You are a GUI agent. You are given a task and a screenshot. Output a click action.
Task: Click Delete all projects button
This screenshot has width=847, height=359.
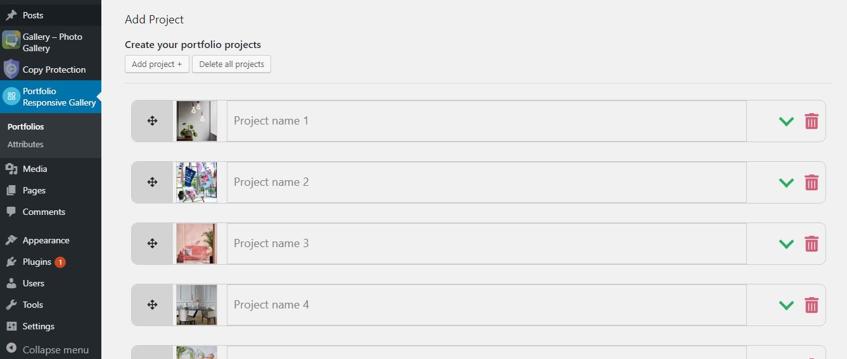pyautogui.click(x=232, y=64)
